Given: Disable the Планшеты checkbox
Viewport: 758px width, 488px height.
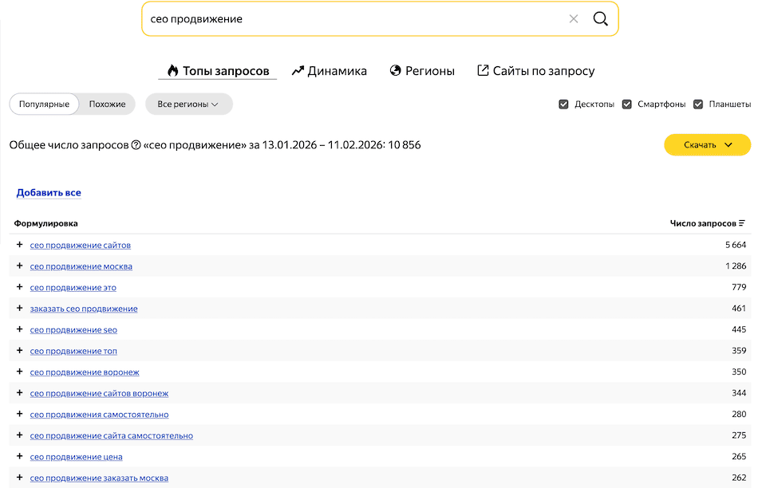Looking at the screenshot, I should 698,104.
